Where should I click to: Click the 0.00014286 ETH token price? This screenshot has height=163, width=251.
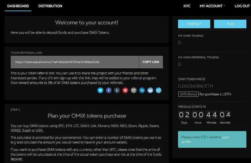coord(196,86)
